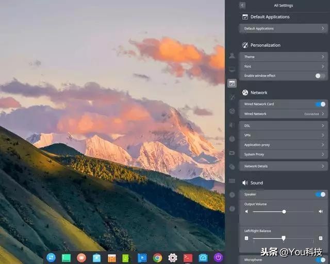Open the Default Applications row
The image size is (330, 264).
[283, 28]
